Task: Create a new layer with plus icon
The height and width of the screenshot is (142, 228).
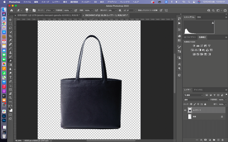Action: tap(218, 140)
